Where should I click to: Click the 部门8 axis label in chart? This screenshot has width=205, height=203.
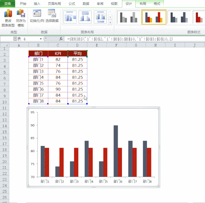point(147,182)
